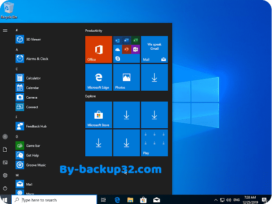Screen dimensions: 272x204
Task: Click the 'C' letter header
Action: pos(17,69)
